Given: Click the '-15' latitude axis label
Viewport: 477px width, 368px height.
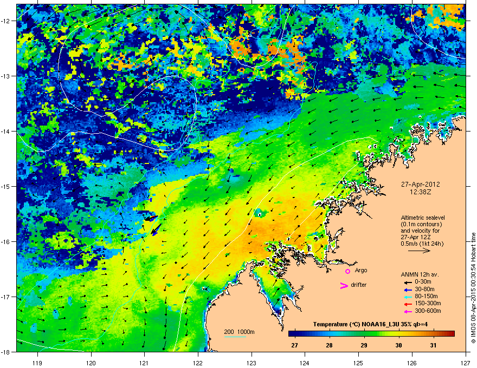Looking at the screenshot, I should point(5,186).
